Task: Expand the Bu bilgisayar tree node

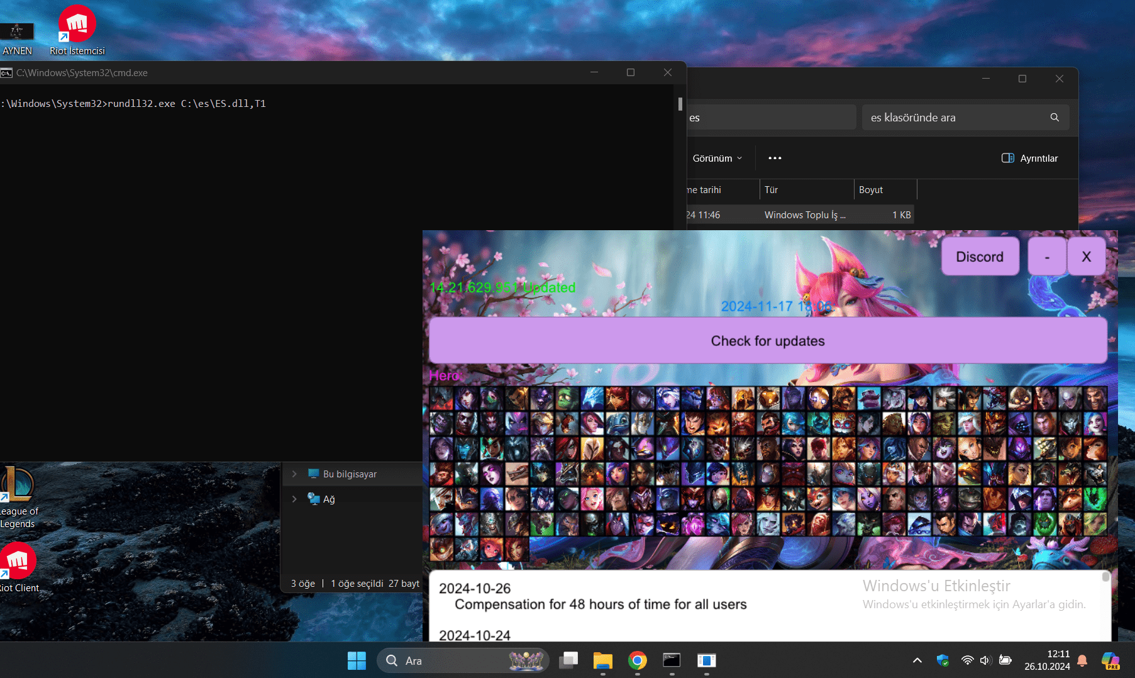Action: click(294, 474)
